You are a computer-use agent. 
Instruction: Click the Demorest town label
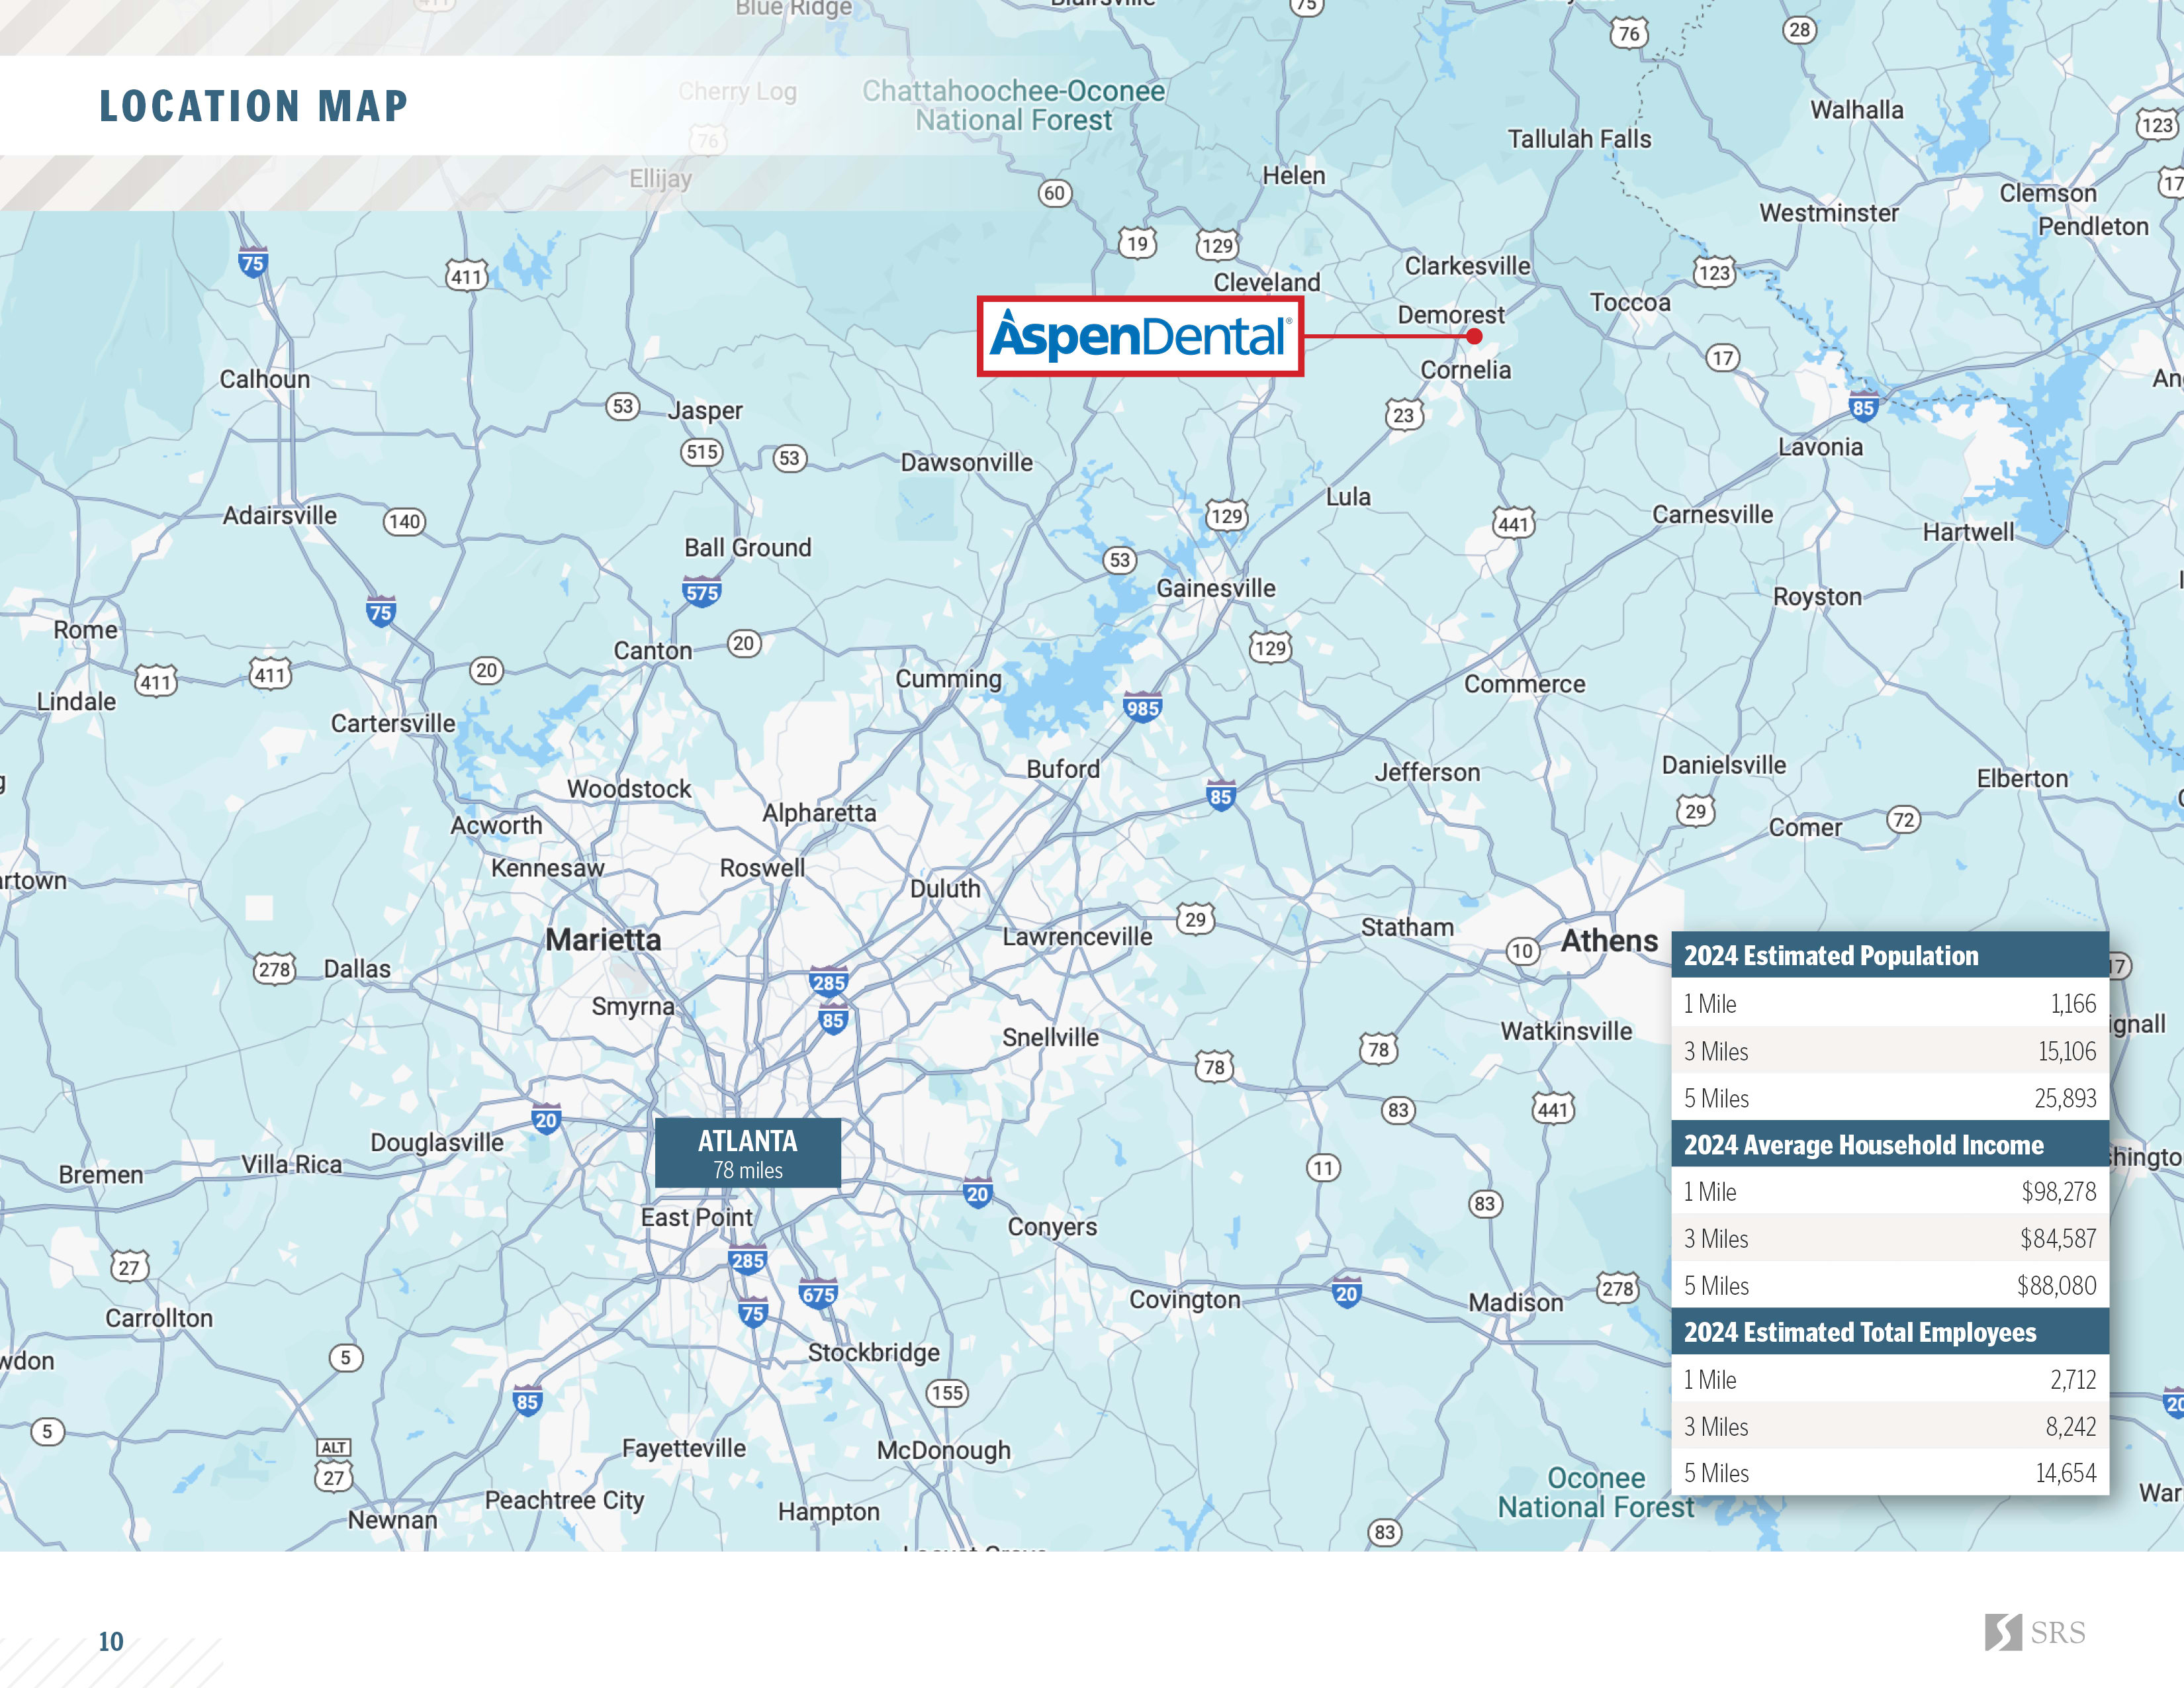[x=1451, y=315]
